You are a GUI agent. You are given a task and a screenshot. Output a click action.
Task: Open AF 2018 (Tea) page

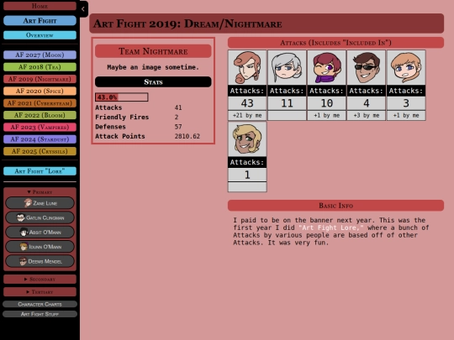[x=40, y=67]
